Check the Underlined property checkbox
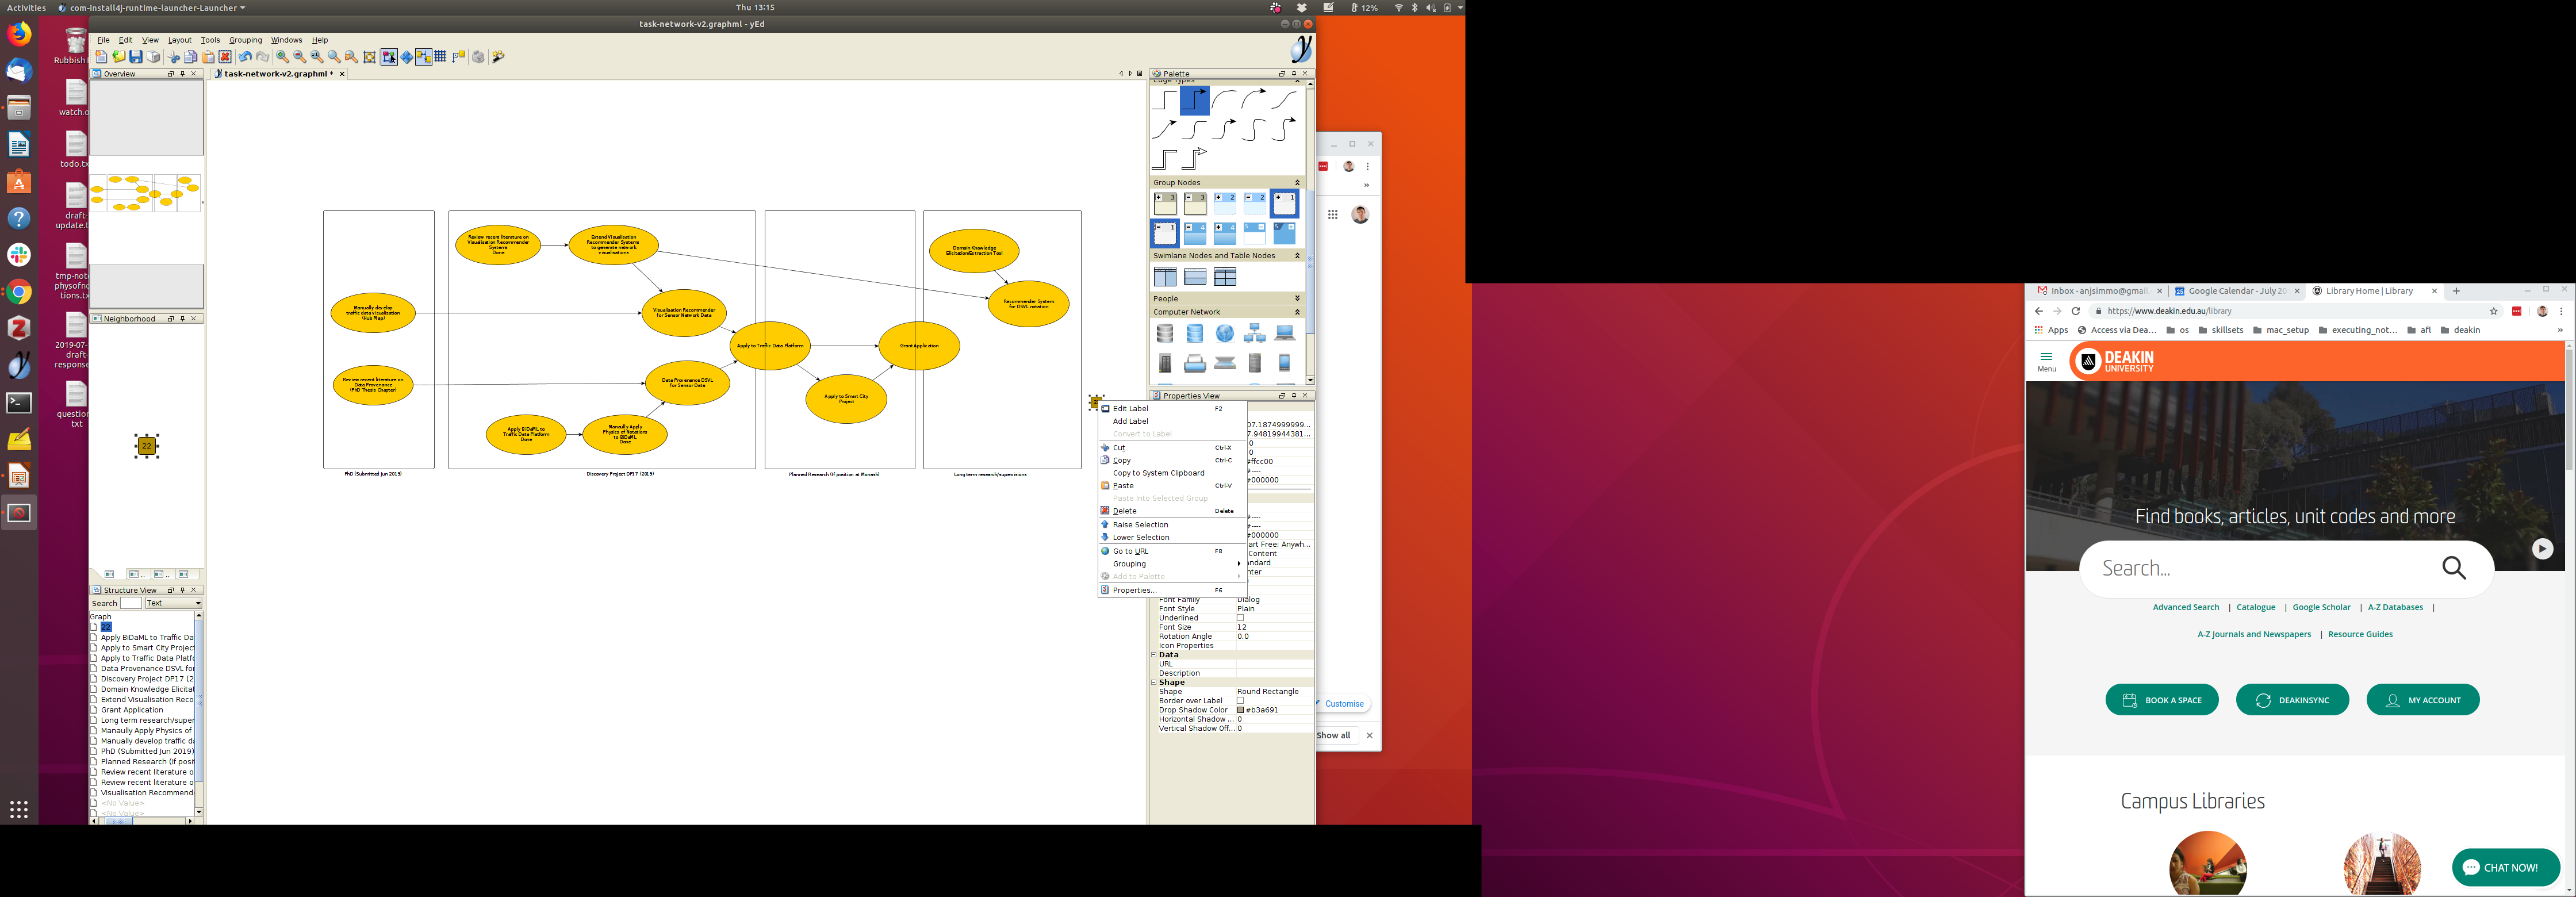Image resolution: width=2576 pixels, height=897 pixels. 1240,618
